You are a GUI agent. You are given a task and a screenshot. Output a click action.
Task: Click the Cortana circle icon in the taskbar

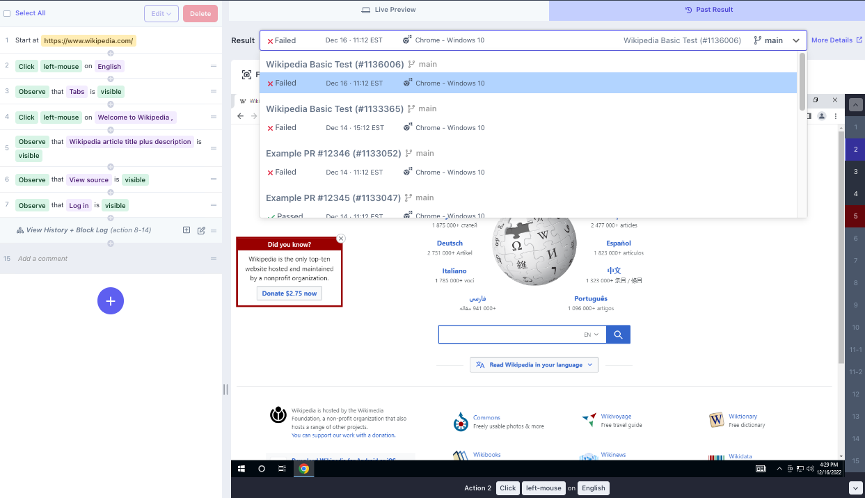pyautogui.click(x=262, y=469)
